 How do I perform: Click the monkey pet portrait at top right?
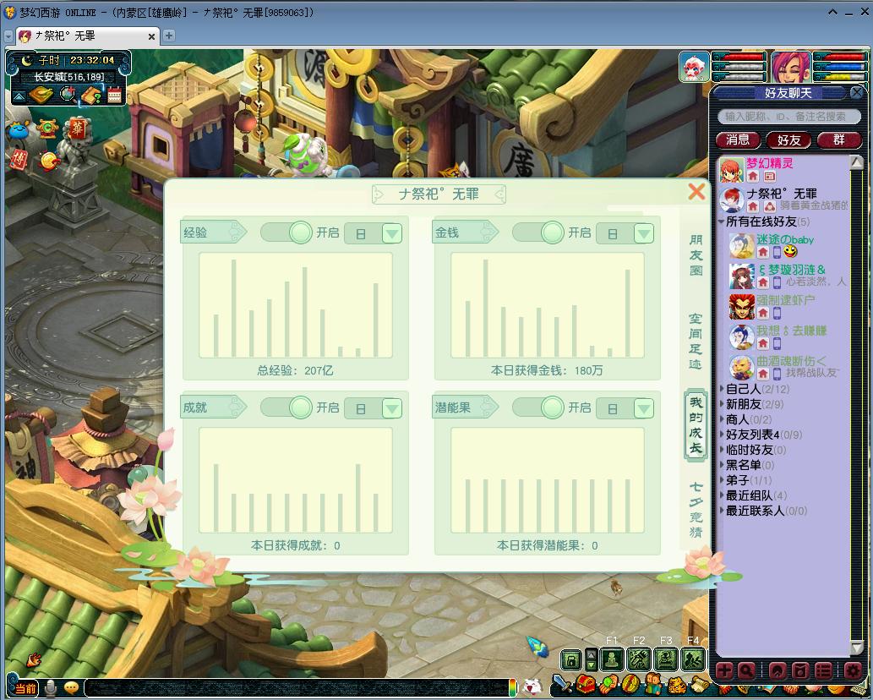[694, 67]
